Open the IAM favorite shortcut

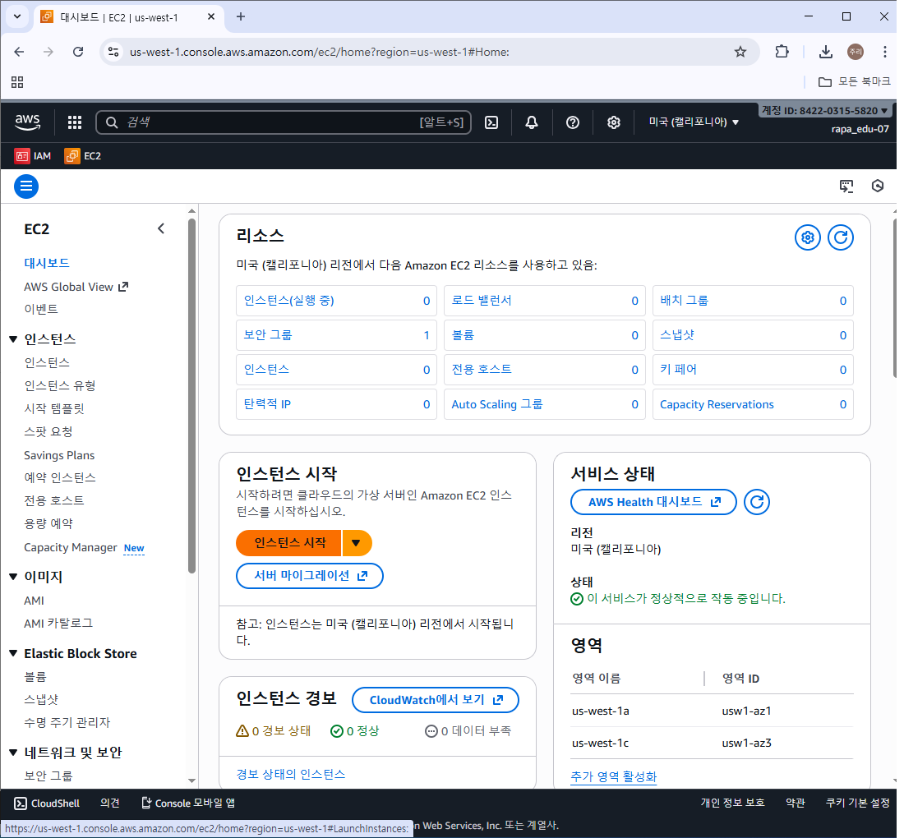33,155
